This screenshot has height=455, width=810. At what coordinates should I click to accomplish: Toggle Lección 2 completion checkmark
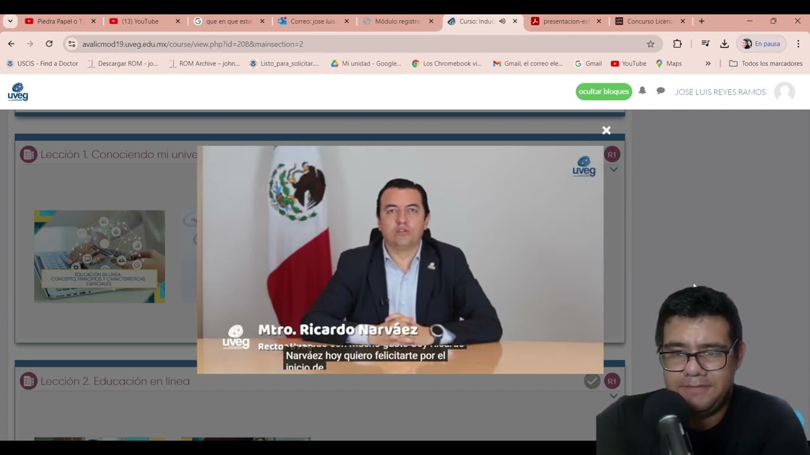point(592,381)
